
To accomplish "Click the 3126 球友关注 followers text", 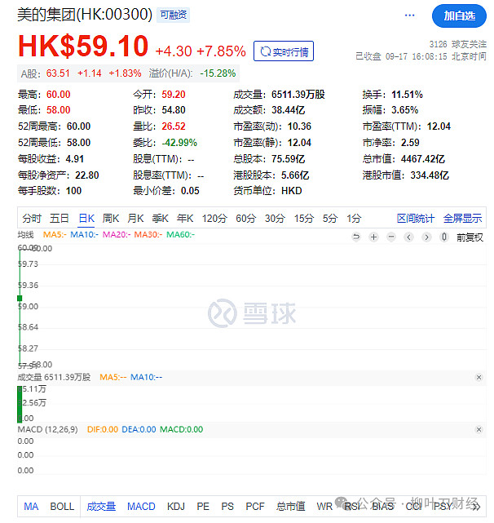I will click(x=457, y=44).
